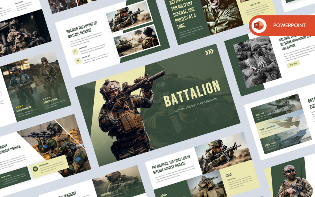Viewport: 315px width, 197px height.
Task: Click the 02 numbered box
Action: coord(78,61)
